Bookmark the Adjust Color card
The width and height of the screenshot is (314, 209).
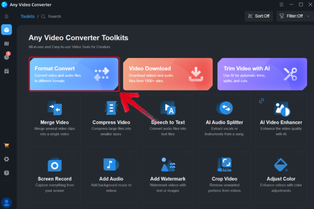[300, 154]
